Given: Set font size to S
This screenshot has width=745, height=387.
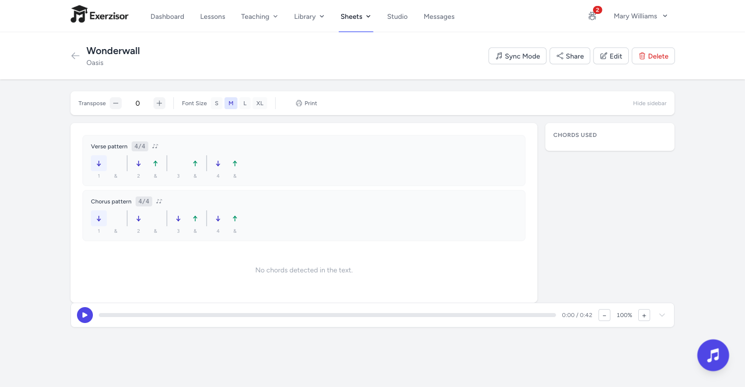Looking at the screenshot, I should 217,103.
